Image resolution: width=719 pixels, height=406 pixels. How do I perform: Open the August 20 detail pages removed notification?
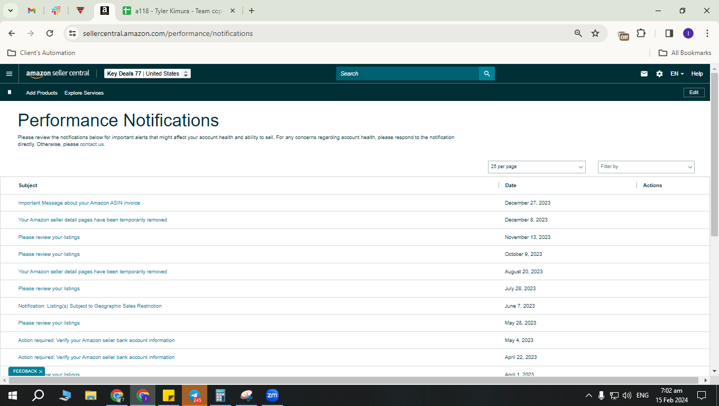[93, 272]
